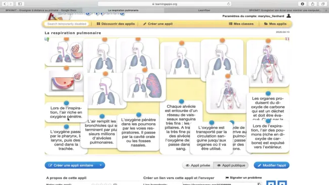Open Créer une appli

coord(158,24)
